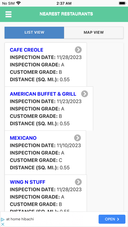Open the Cafe Creole restaurant link
This screenshot has height=227, width=128.
[26, 50]
